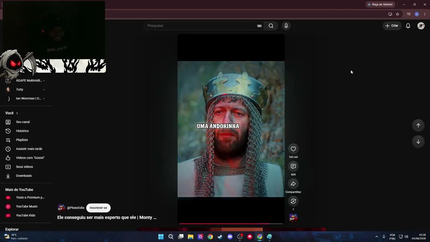
Task: Go to the previous Short with up arrow
Action: (418, 125)
